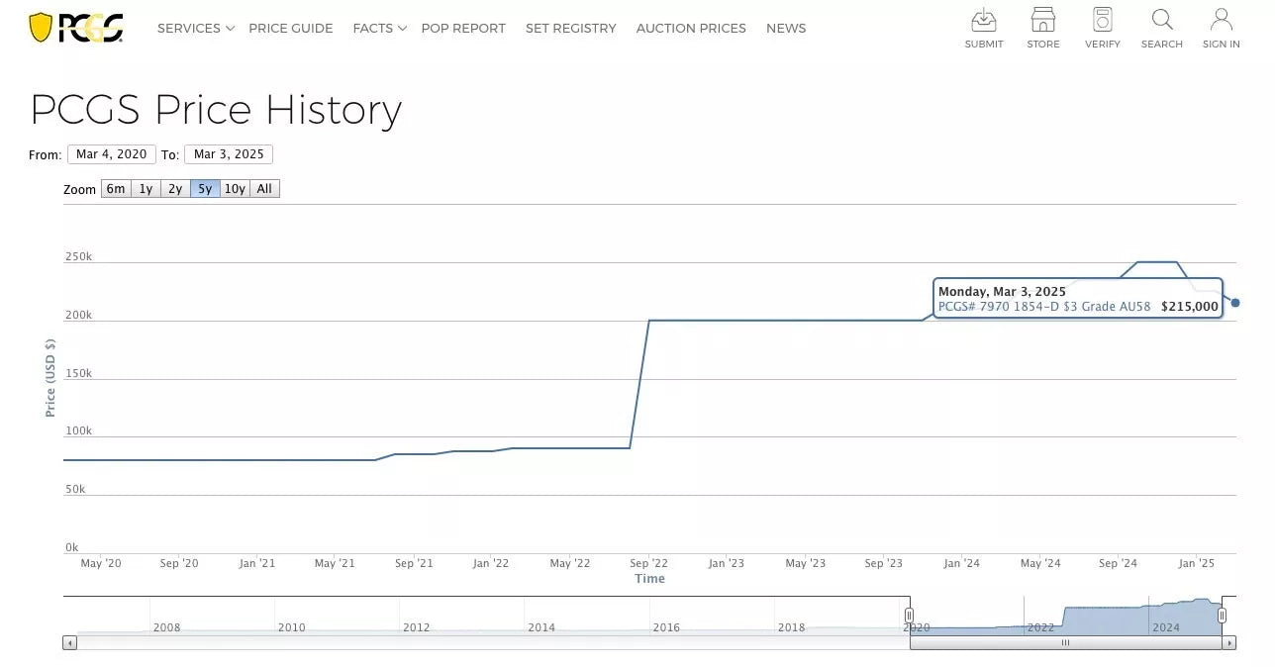Click the scrollbar right arrow
Screen dimensions: 1275x667
click(x=1228, y=643)
